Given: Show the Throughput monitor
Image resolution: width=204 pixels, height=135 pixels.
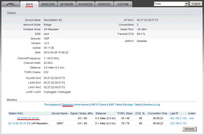Looking at the screenshot, I should point(52,105).
